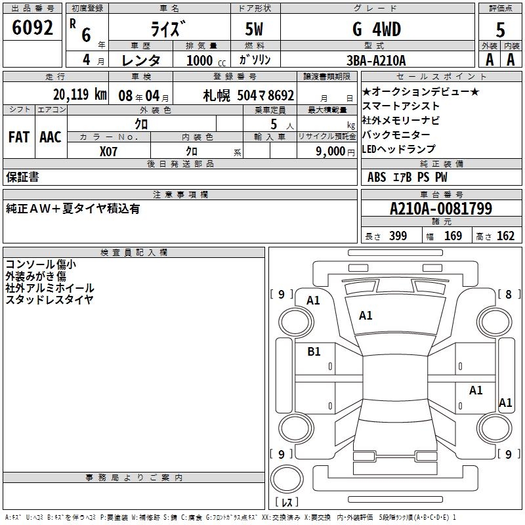The image size is (525, 525).
Task: Select inspector note 外装みがき傷
Action: tap(36, 276)
